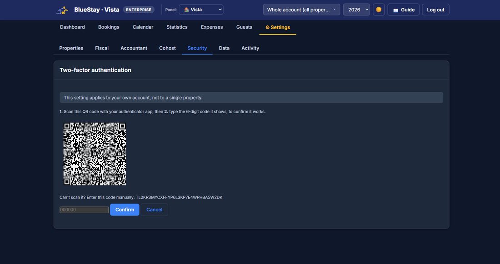Toggle the sun theme icon button
This screenshot has height=264, width=500.
pos(379,10)
